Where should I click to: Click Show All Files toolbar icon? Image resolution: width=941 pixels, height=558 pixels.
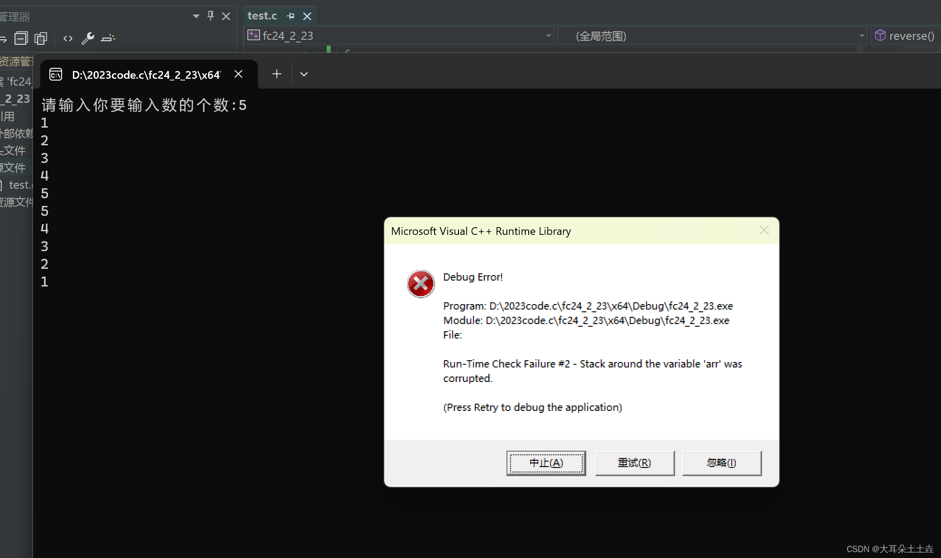click(41, 38)
